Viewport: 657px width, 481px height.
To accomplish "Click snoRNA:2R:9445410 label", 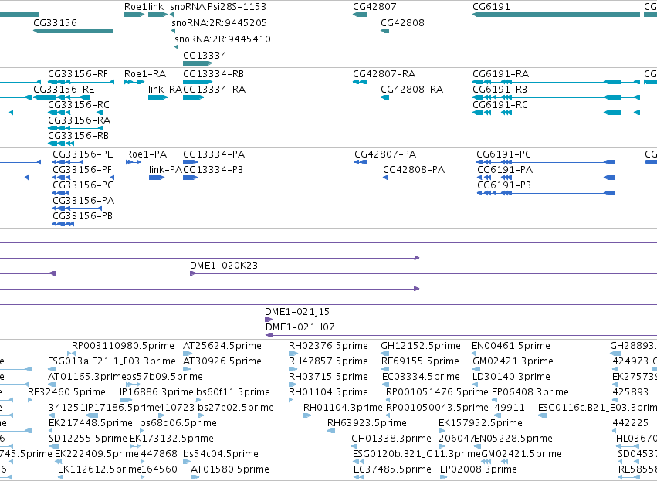I will click(x=222, y=39).
